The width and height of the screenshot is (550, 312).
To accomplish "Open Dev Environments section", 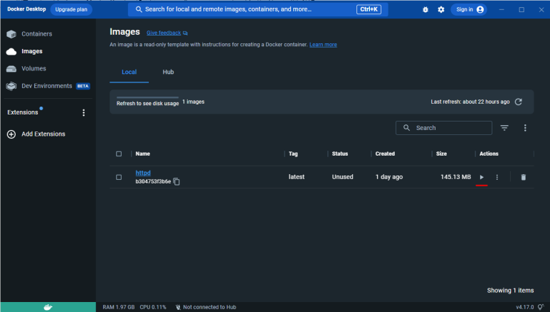I will point(48,86).
